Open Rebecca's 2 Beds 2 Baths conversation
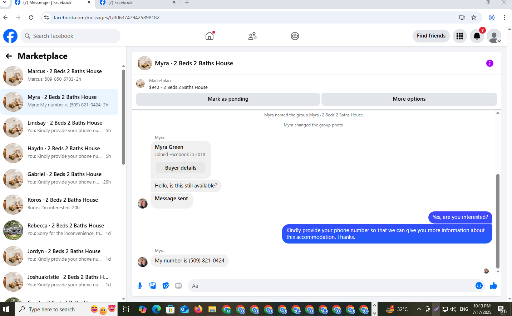 59,230
